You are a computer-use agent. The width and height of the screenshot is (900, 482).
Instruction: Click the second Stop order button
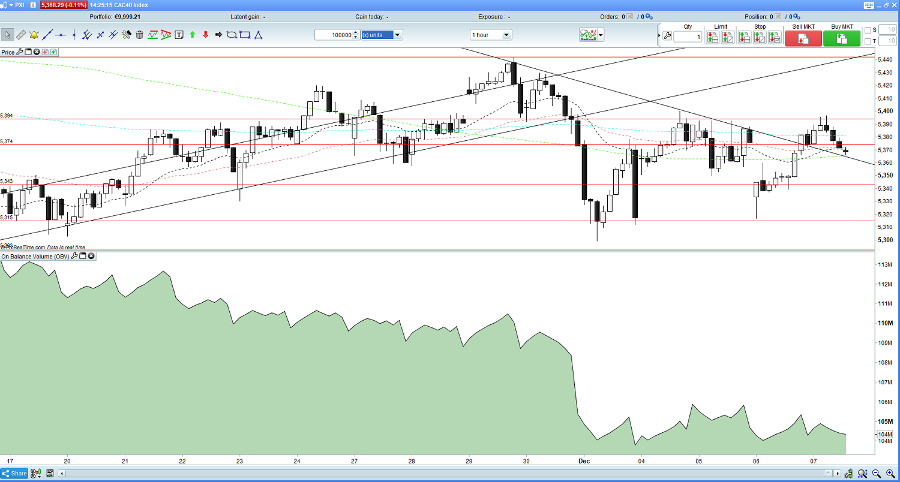(x=760, y=37)
